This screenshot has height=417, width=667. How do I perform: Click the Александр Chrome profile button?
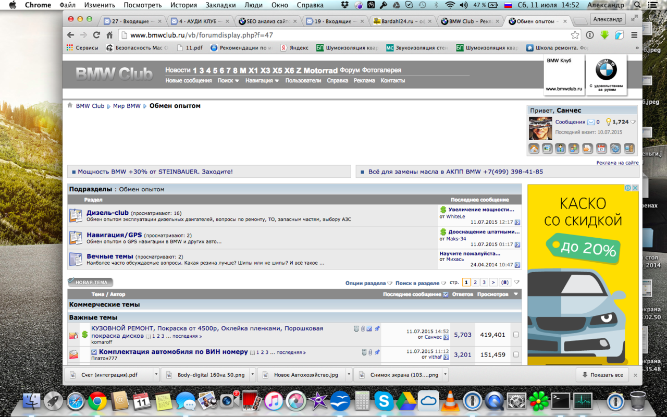608,19
